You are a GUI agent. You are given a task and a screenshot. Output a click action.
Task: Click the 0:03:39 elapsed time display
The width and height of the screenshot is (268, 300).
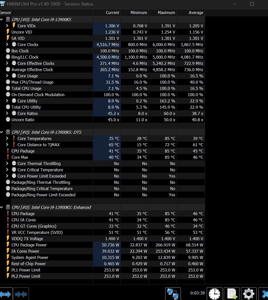(197, 293)
